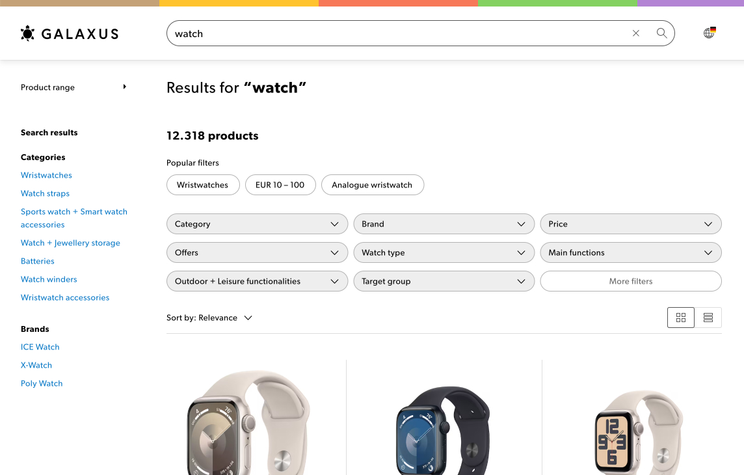
Task: Expand the Product range menu
Action: [x=73, y=87]
